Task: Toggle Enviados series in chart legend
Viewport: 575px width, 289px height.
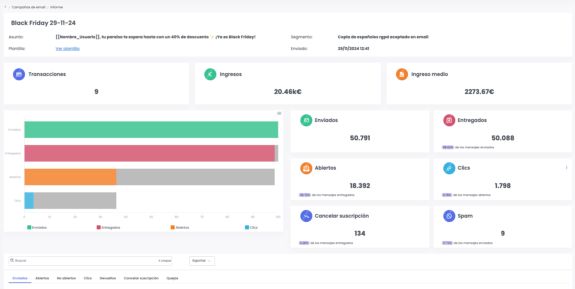Action: (37, 228)
